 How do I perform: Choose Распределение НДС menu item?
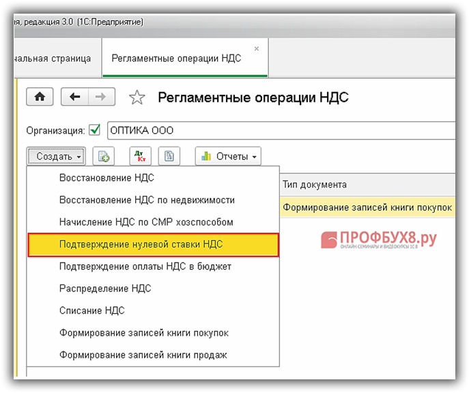(x=105, y=288)
